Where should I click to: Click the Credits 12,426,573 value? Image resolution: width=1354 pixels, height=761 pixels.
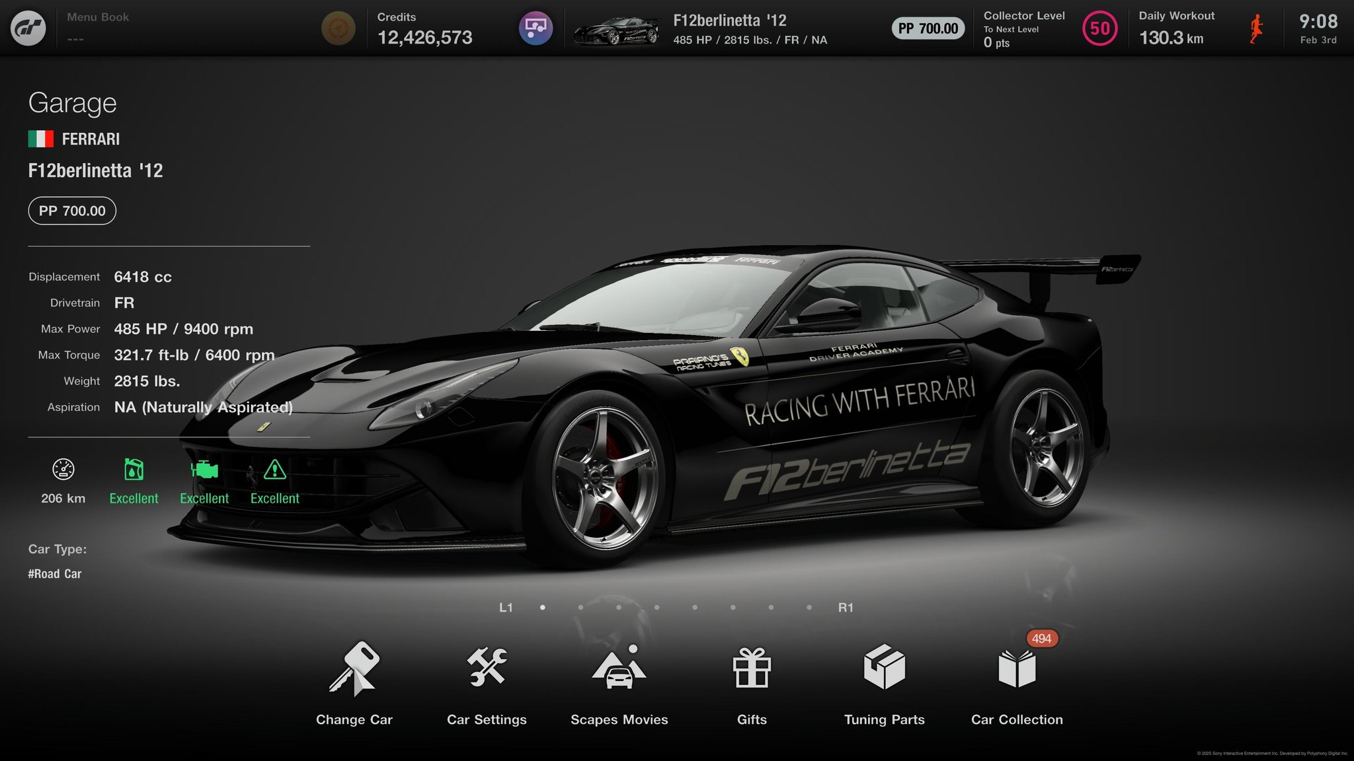click(x=425, y=38)
